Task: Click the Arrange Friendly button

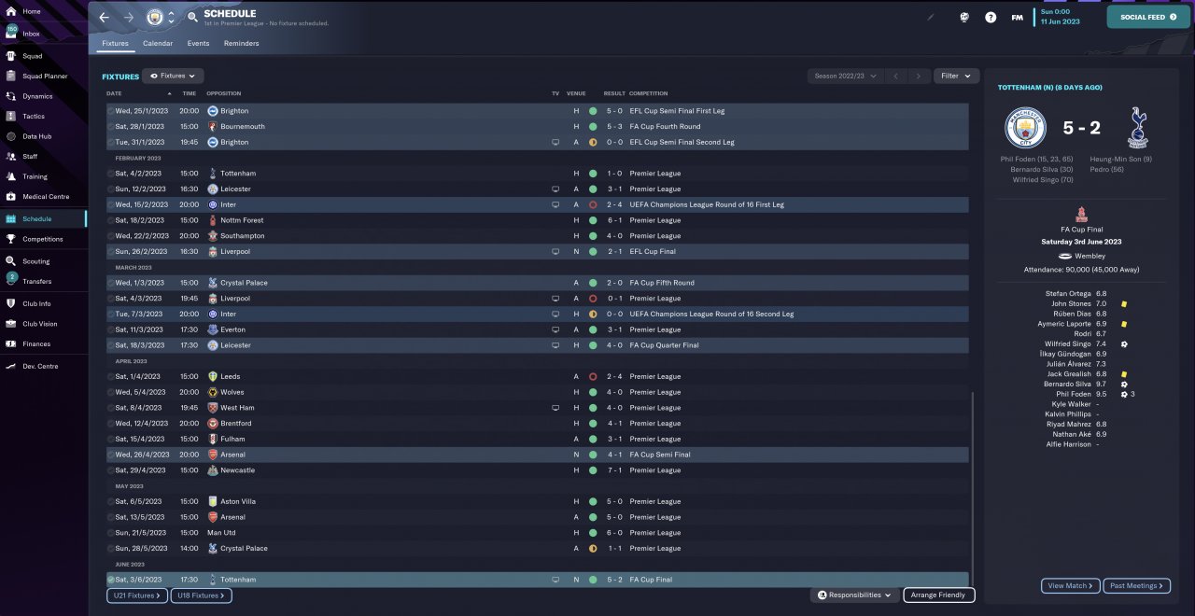Action: click(939, 595)
